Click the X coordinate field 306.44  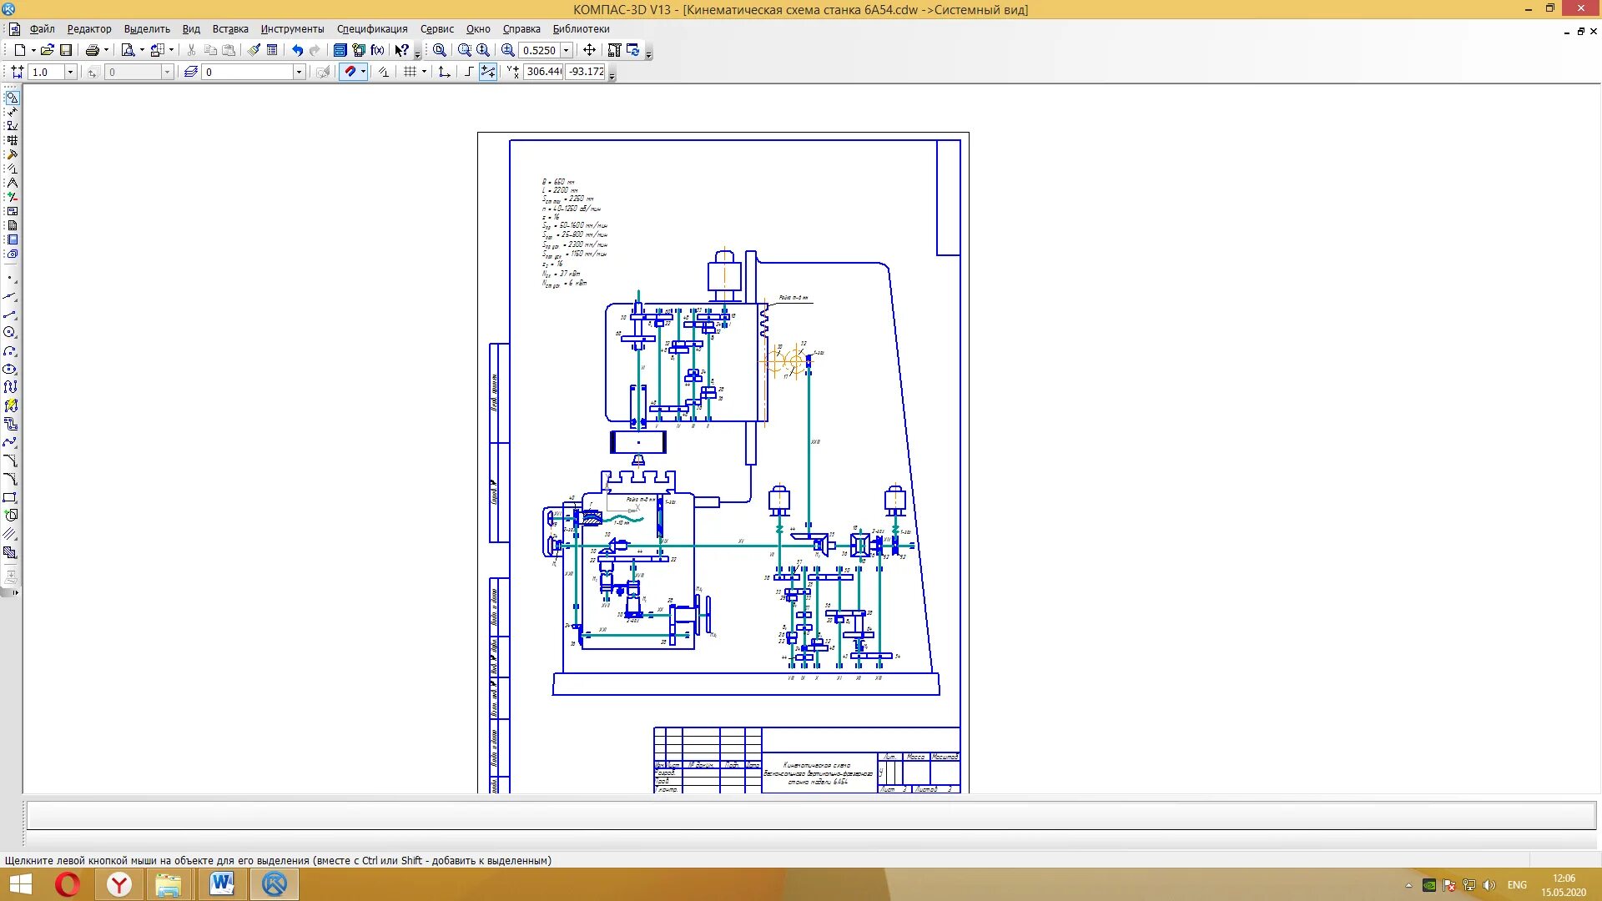543,72
